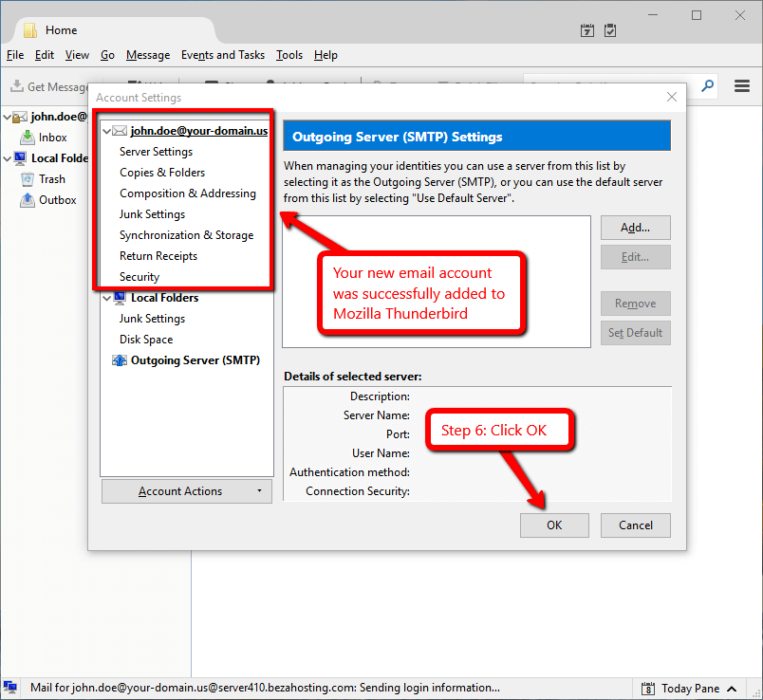Select john.doe@your-domain.us account in the tree
Viewport: 763px width, 700px height.
point(199,131)
